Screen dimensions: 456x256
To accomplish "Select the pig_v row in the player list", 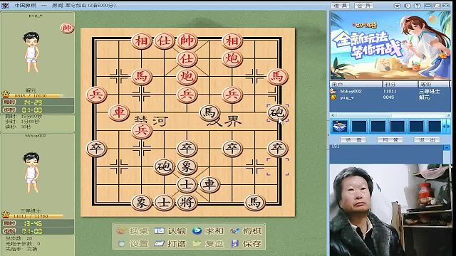I will pos(390,97).
